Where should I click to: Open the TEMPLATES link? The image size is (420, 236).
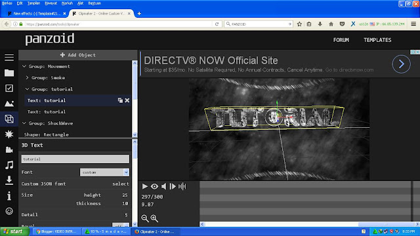click(x=377, y=40)
